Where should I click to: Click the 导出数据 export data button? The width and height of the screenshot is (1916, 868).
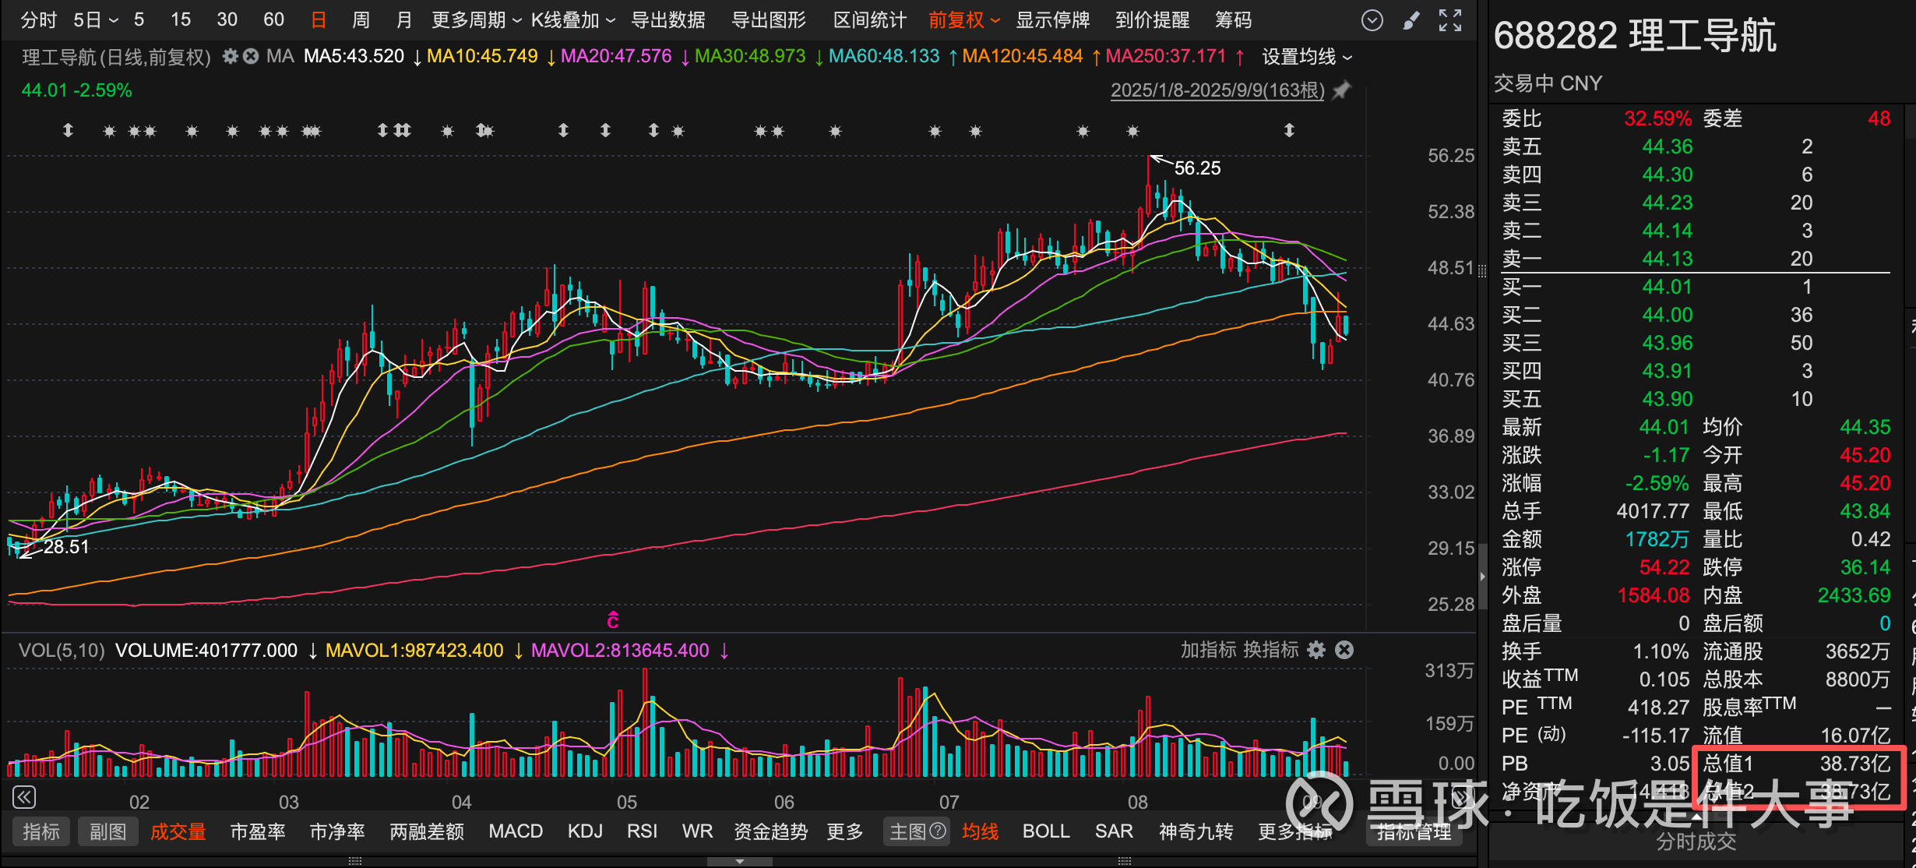pyautogui.click(x=667, y=20)
